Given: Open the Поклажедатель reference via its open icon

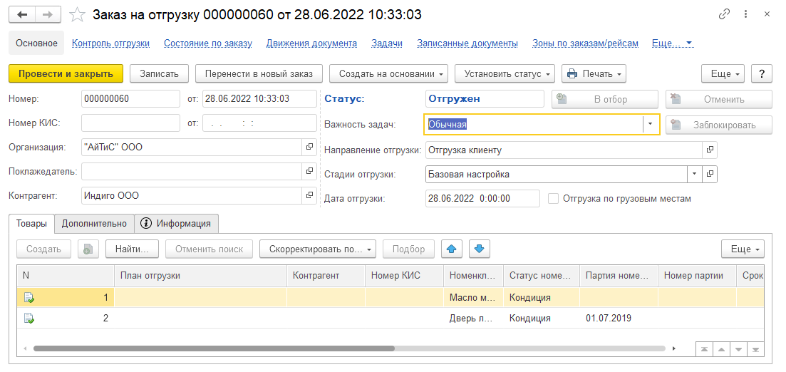Looking at the screenshot, I should 310,171.
